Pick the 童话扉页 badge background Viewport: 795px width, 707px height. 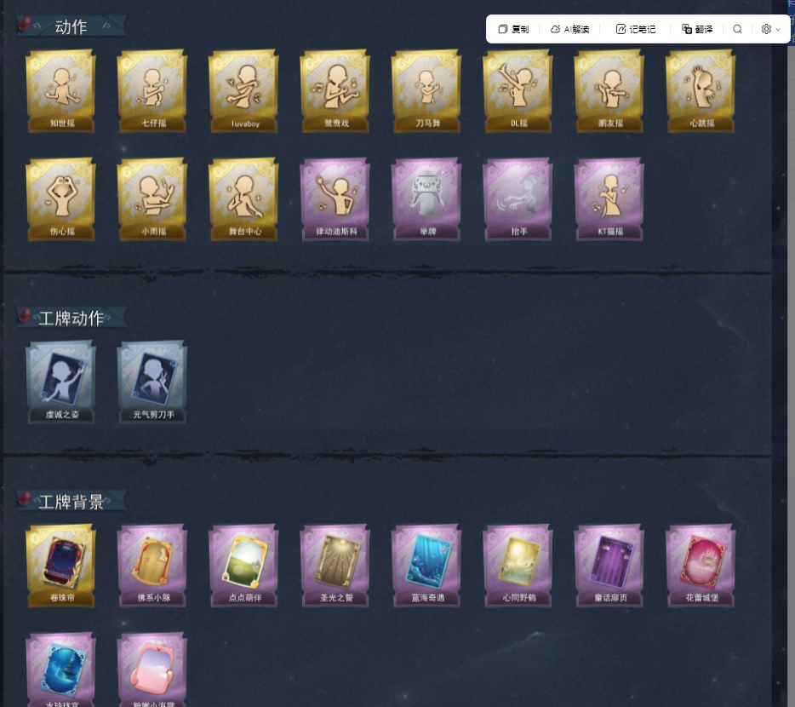click(609, 566)
